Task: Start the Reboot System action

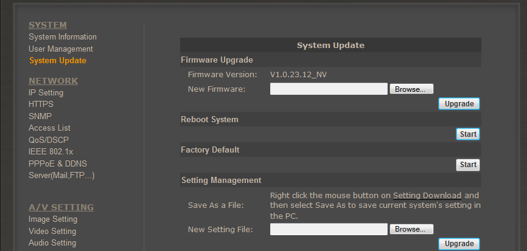Action: (468, 134)
